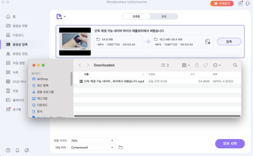Click Finder share icon

197,65
